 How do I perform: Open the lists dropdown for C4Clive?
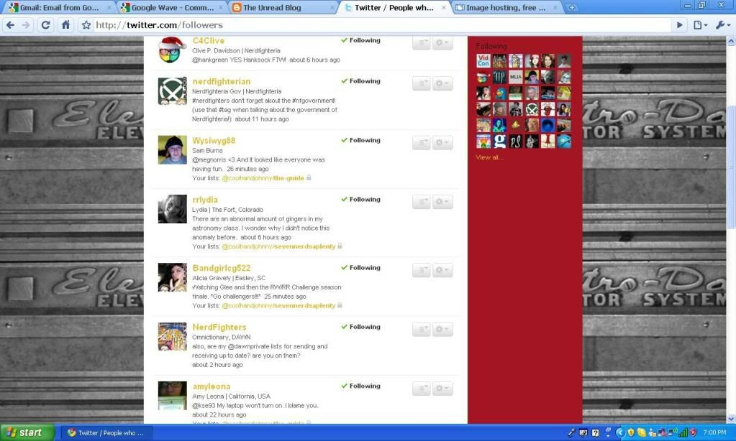(x=422, y=42)
